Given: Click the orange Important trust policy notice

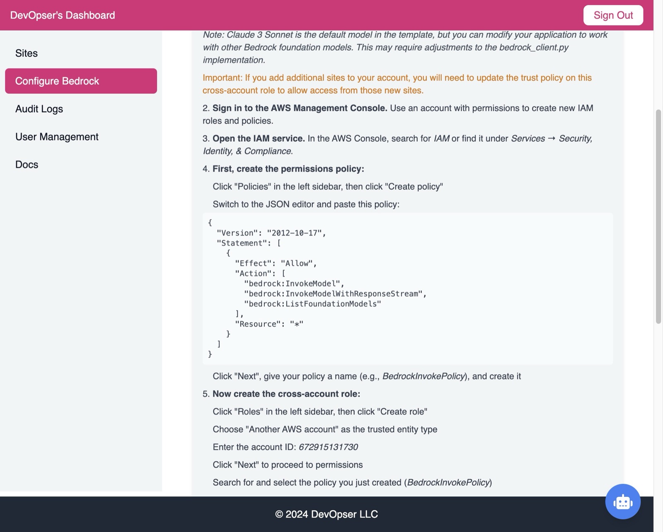Looking at the screenshot, I should [397, 84].
